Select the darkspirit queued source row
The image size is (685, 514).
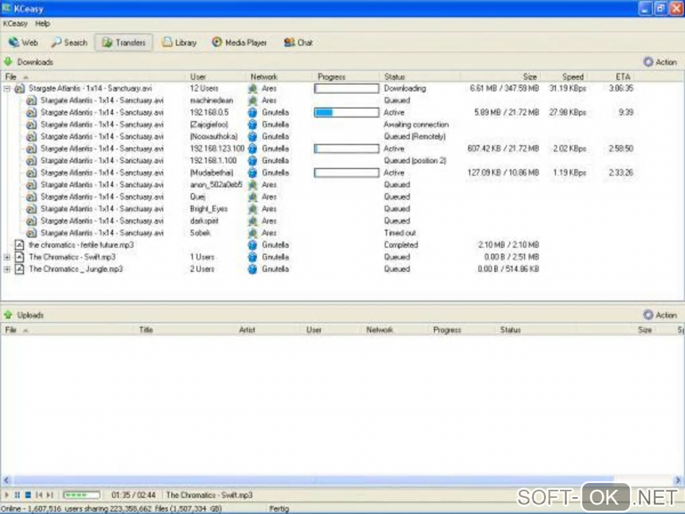tap(342, 221)
